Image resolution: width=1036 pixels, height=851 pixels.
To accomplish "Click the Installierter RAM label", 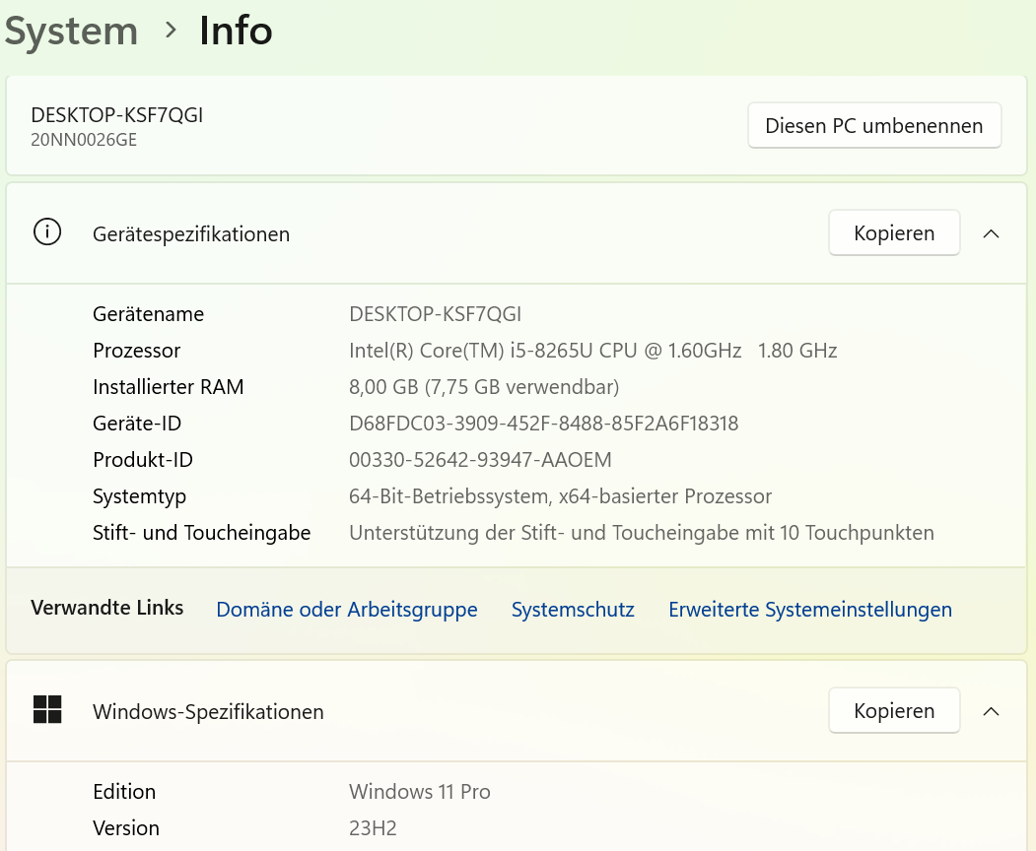I will point(169,387).
